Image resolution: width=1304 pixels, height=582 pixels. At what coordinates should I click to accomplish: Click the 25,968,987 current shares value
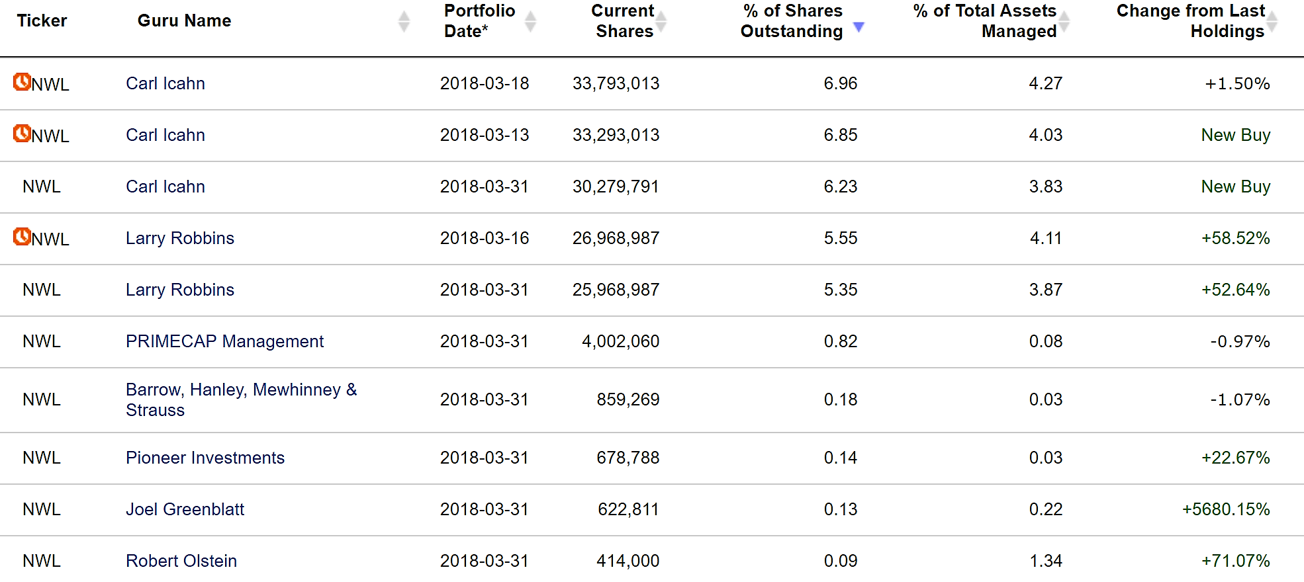click(x=616, y=290)
